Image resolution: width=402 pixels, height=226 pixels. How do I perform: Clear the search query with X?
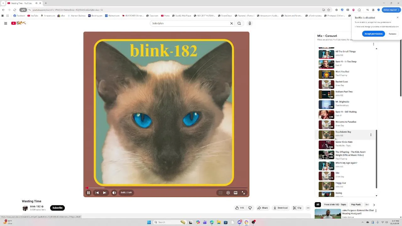232,23
